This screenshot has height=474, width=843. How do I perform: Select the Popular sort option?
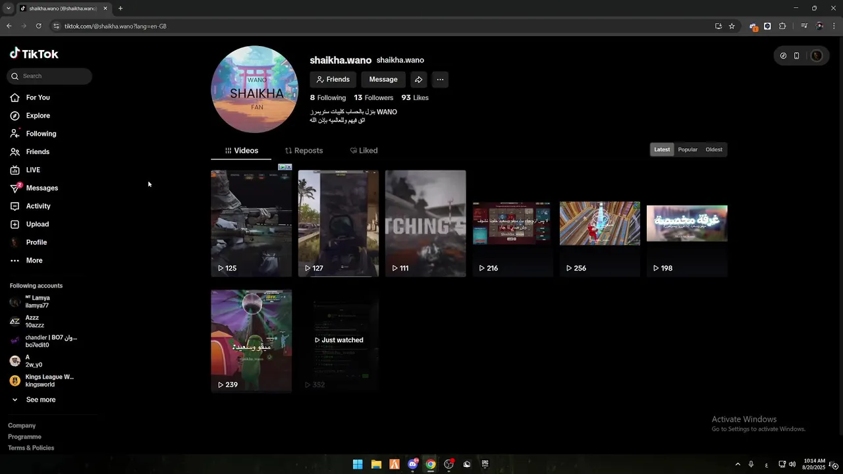pyautogui.click(x=688, y=149)
